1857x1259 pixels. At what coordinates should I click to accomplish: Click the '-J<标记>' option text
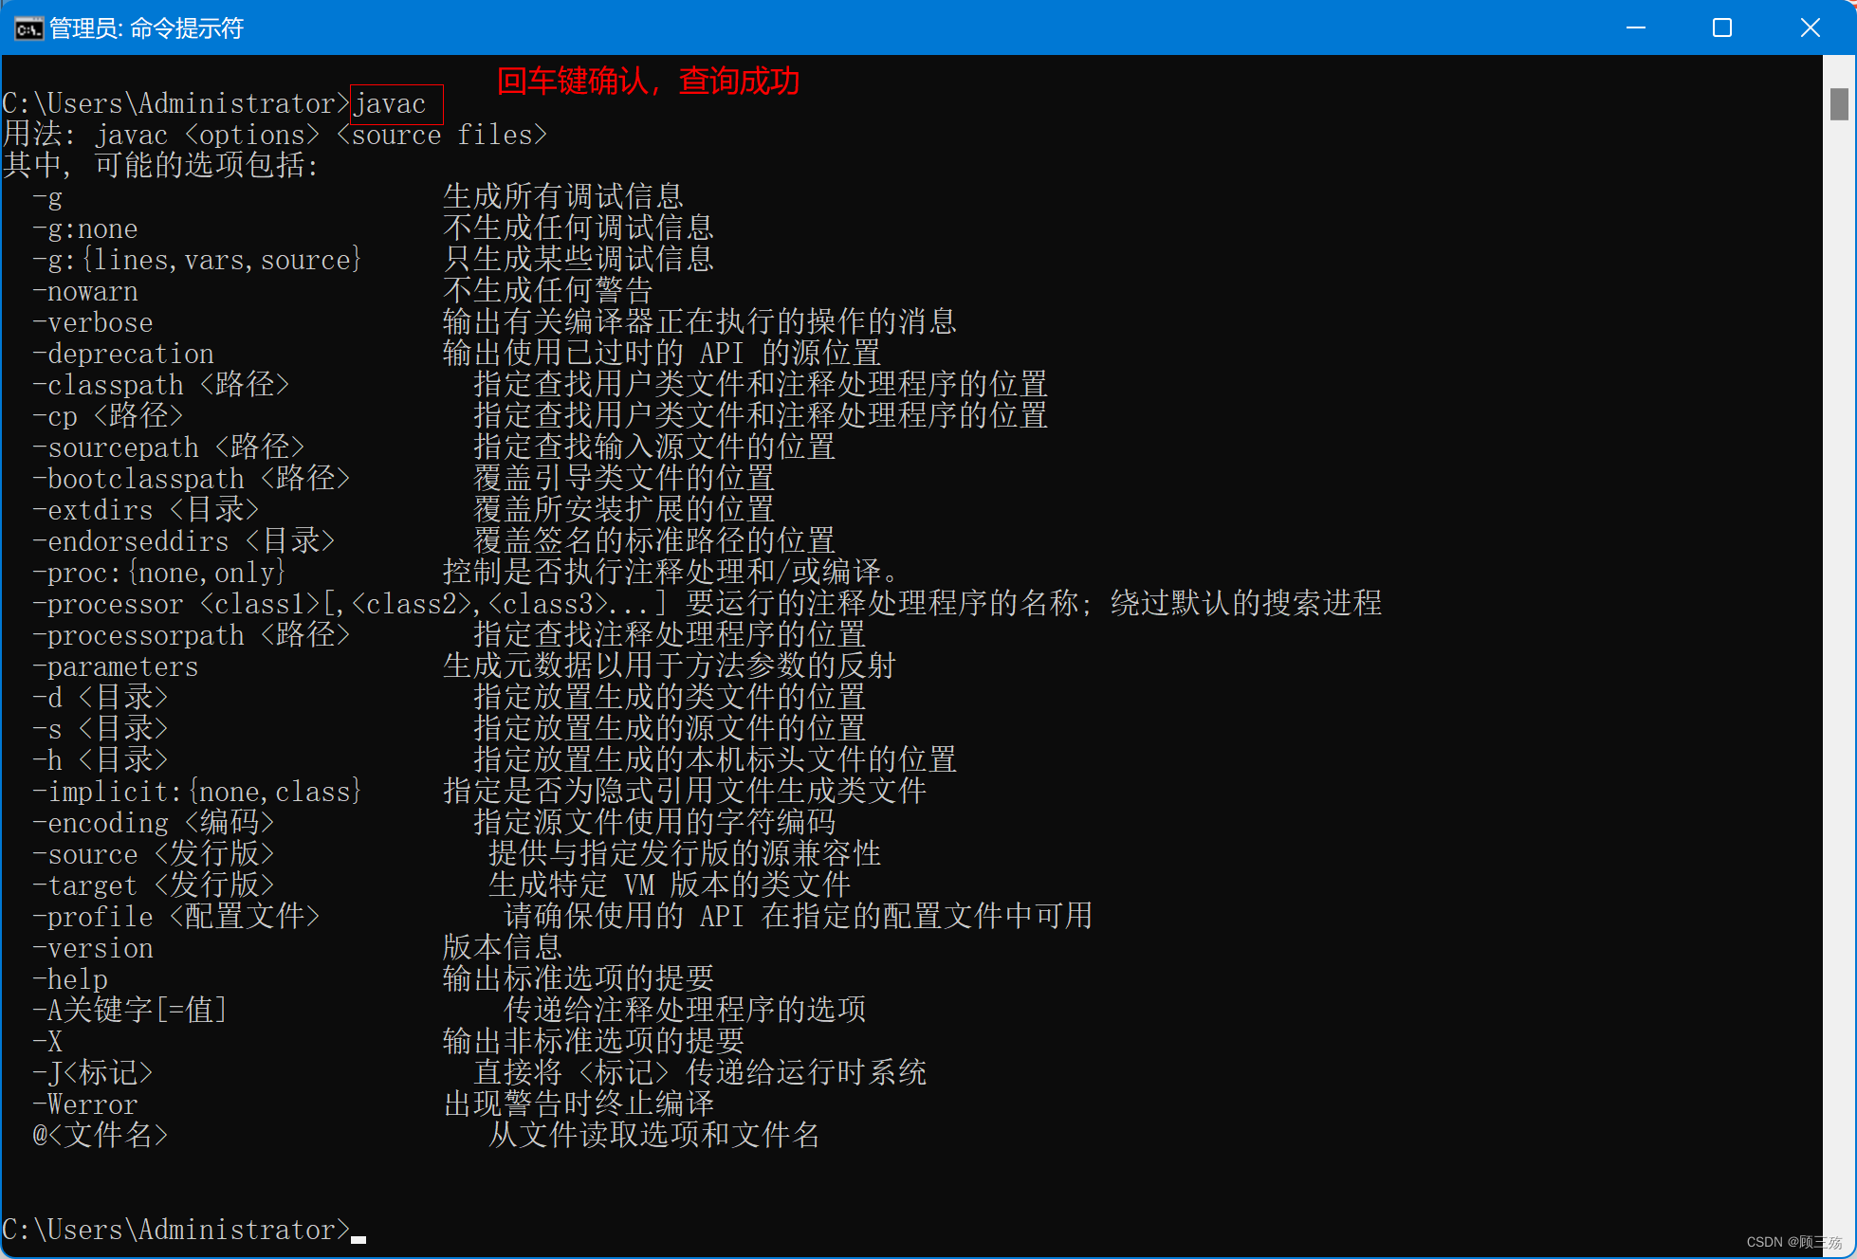(x=92, y=1073)
